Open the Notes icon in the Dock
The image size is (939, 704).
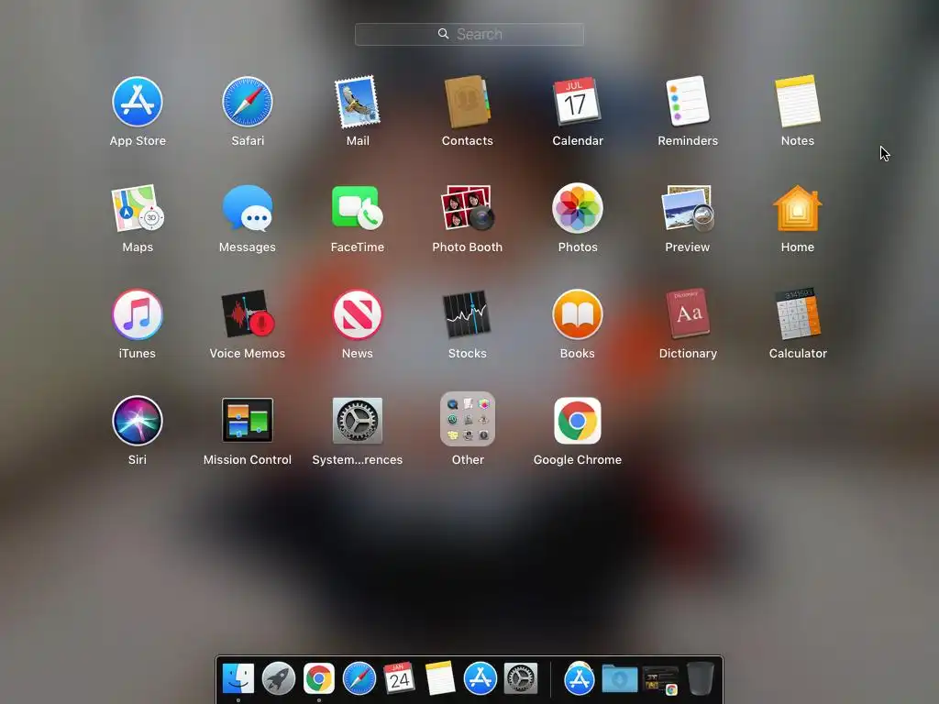(440, 678)
